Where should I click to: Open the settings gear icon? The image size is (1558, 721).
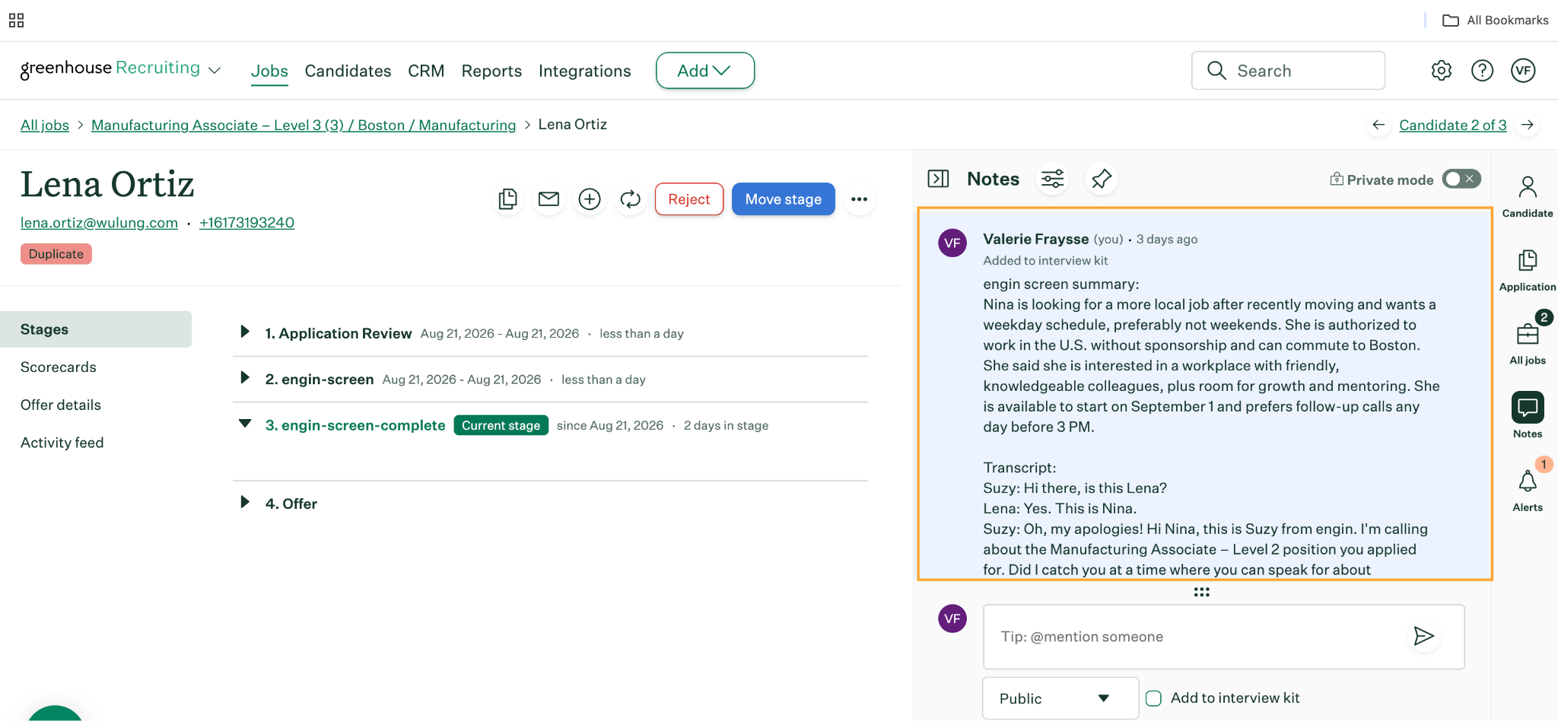point(1441,71)
